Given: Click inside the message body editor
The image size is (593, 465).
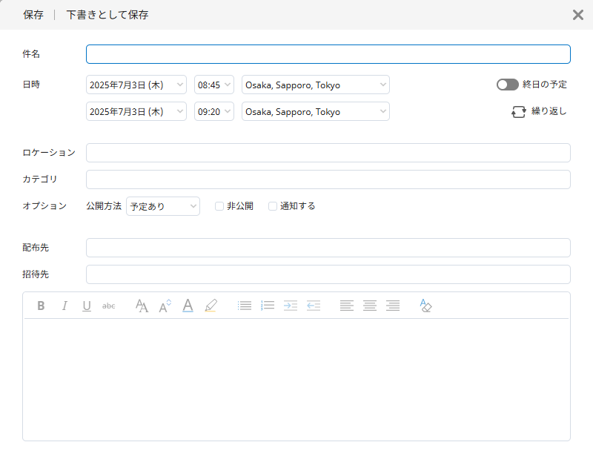Looking at the screenshot, I should point(296,379).
